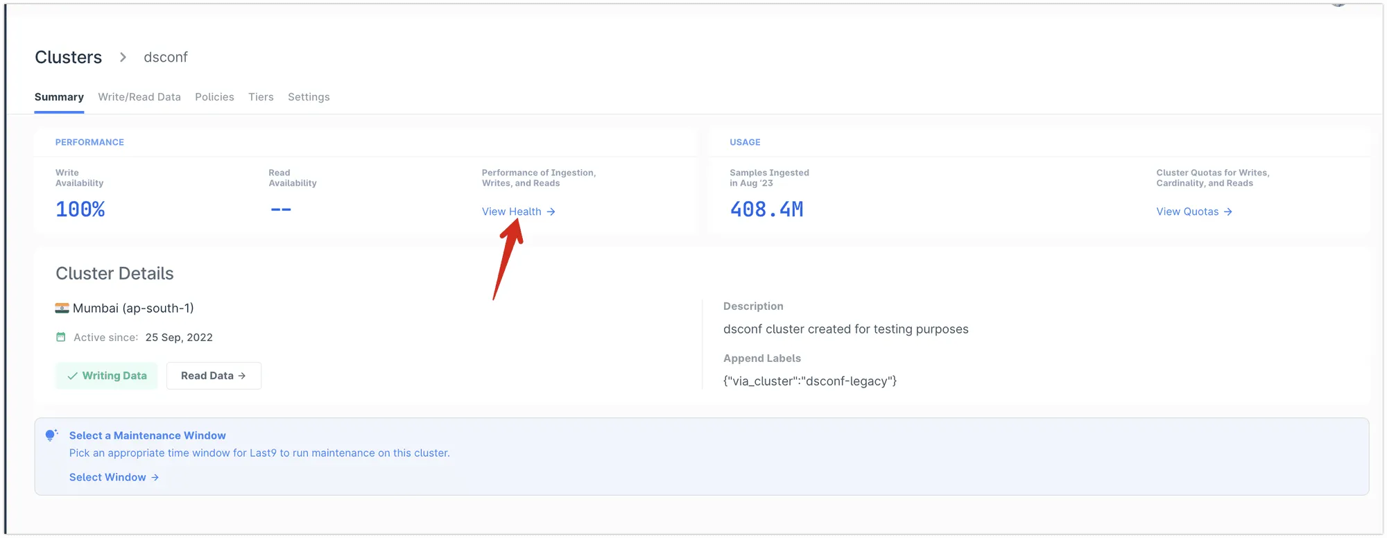
Task: Click the checkmark icon in Writing Data badge
Action: pos(72,376)
